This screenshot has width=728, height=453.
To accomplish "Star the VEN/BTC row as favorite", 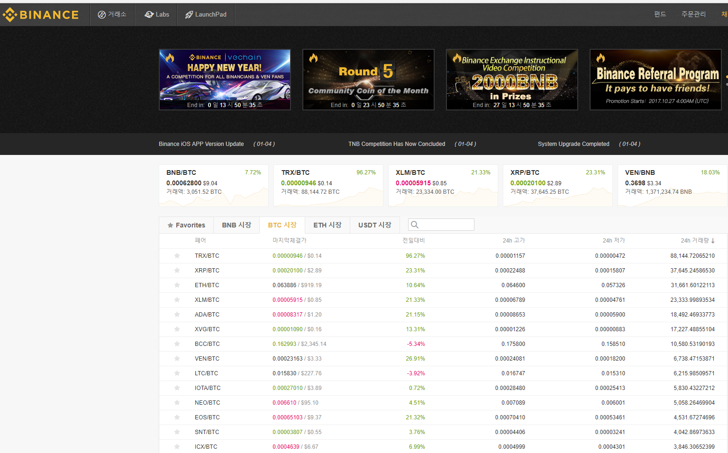I will click(x=177, y=359).
